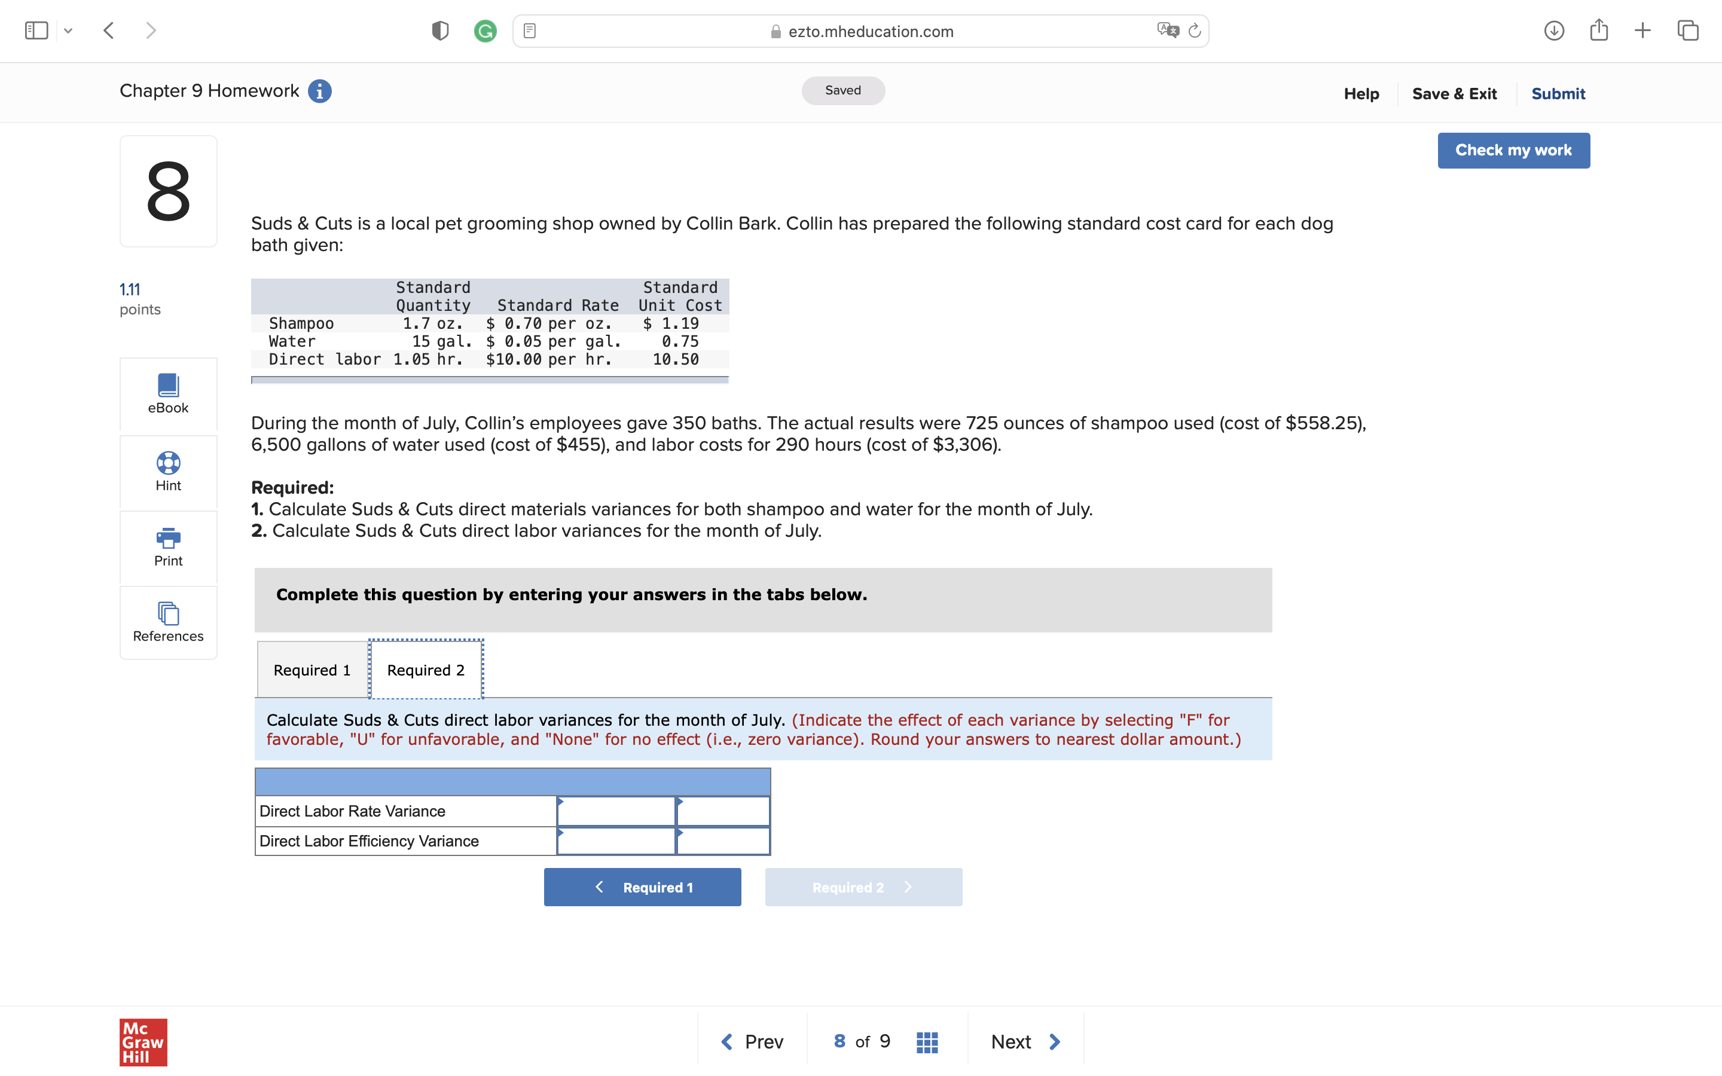The image size is (1722, 1076).
Task: Open Safari downloads icon
Action: (1553, 30)
